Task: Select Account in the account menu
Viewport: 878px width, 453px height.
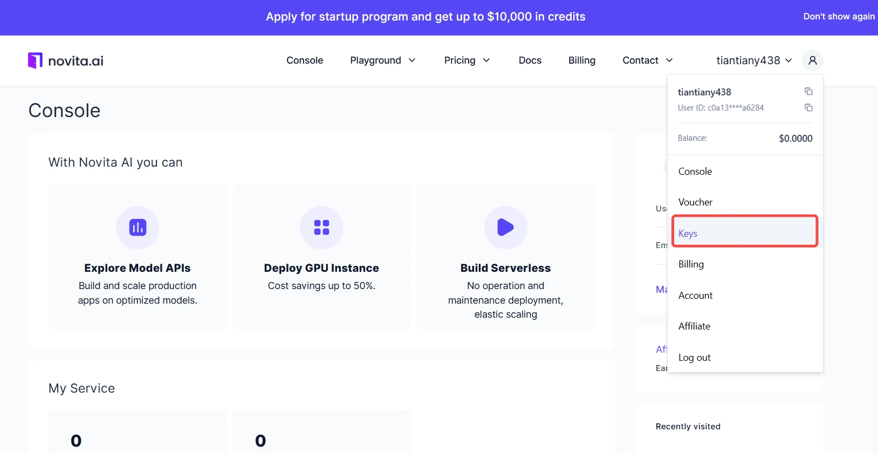Action: (x=745, y=296)
